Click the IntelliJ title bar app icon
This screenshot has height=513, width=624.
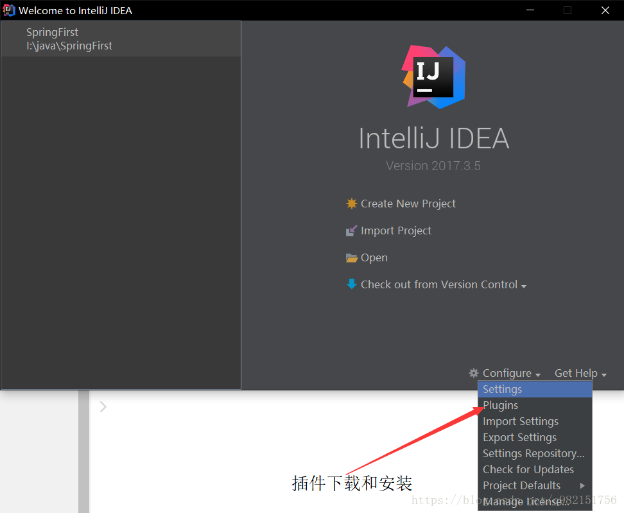point(9,10)
